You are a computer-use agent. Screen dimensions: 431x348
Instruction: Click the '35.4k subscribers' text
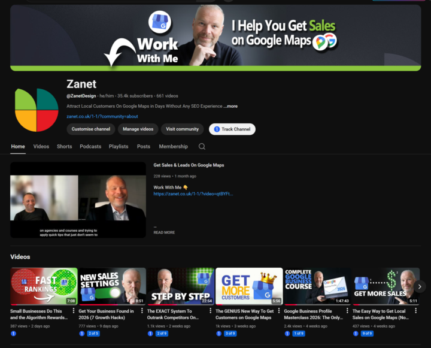coord(135,96)
